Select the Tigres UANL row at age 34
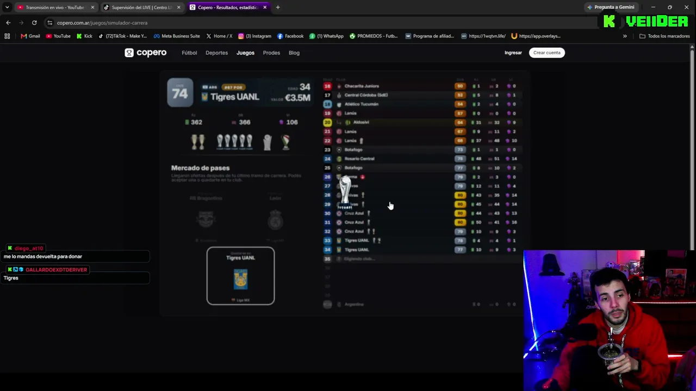This screenshot has width=696, height=391. 421,250
